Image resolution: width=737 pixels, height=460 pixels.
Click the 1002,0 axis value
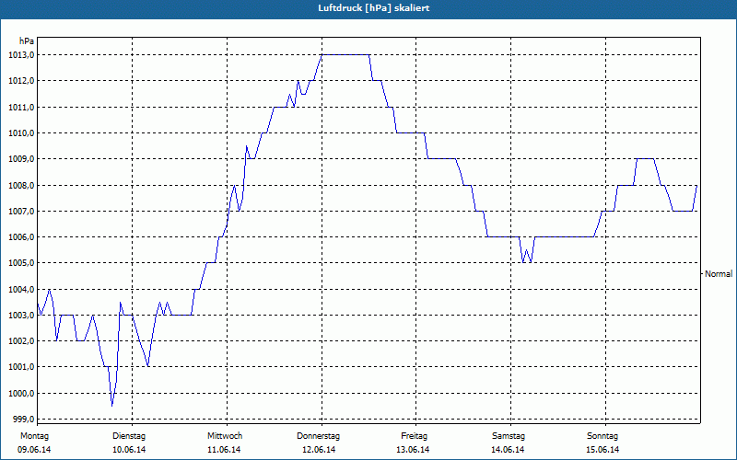[x=20, y=341]
